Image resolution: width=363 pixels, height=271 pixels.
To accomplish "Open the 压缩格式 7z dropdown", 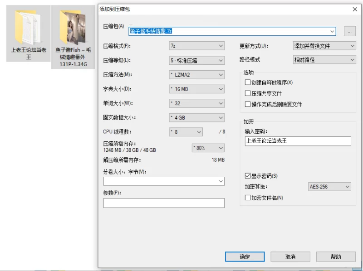I will [196, 46].
